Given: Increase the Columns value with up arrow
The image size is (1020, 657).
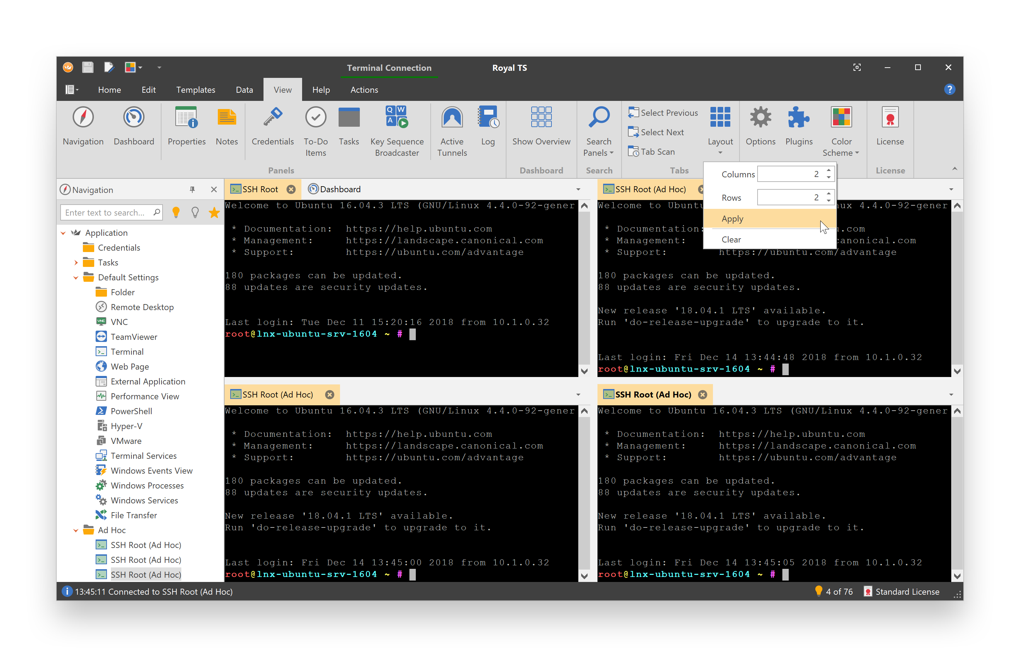Looking at the screenshot, I should 828,171.
